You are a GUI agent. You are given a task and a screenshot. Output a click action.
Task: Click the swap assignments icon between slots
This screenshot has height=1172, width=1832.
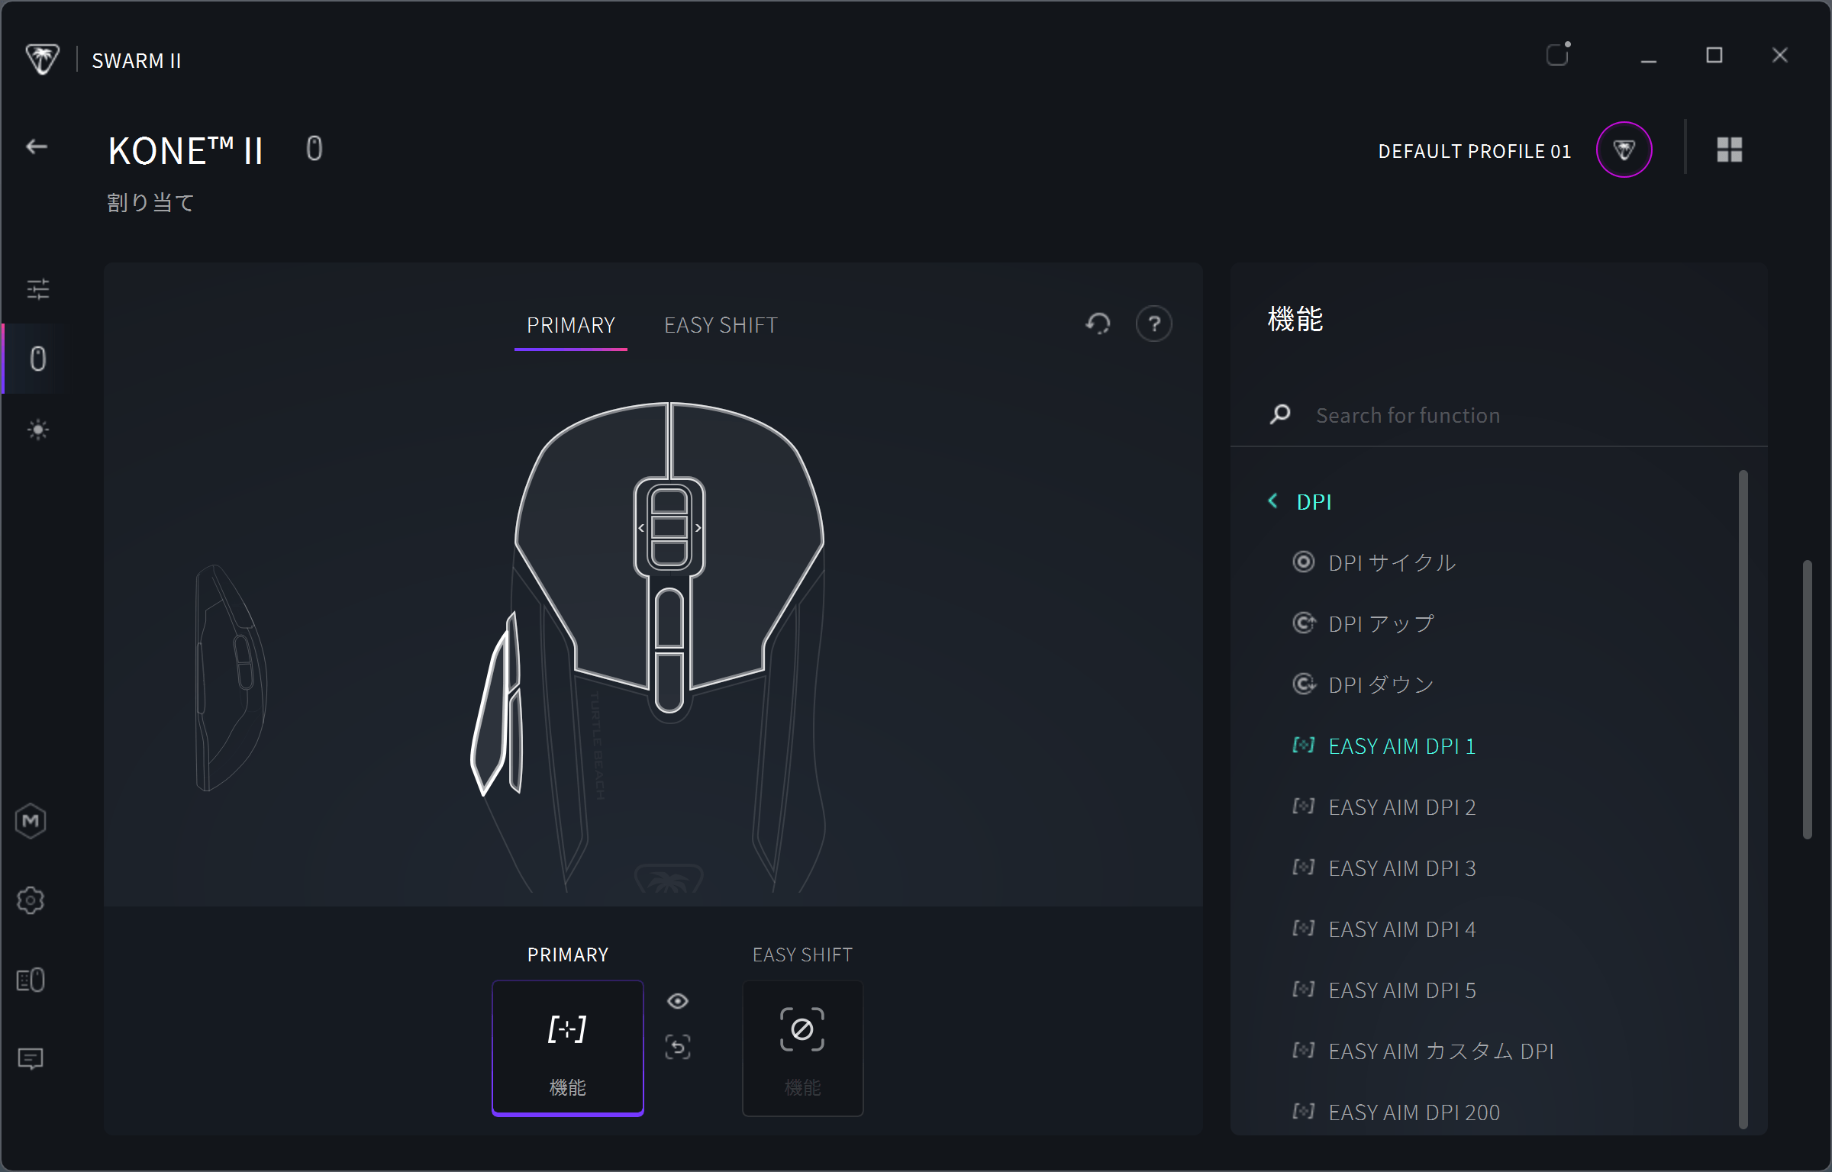coord(678,1047)
